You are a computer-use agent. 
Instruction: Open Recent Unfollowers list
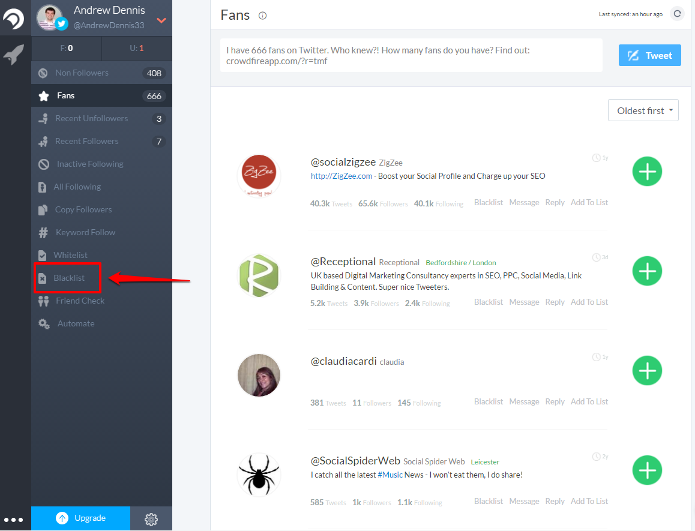pos(101,119)
